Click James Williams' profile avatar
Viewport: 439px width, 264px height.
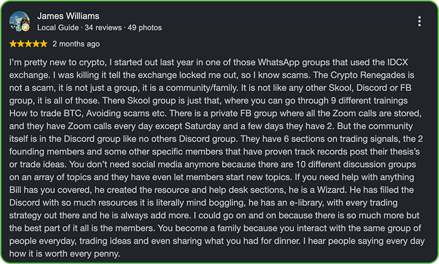pyautogui.click(x=19, y=21)
